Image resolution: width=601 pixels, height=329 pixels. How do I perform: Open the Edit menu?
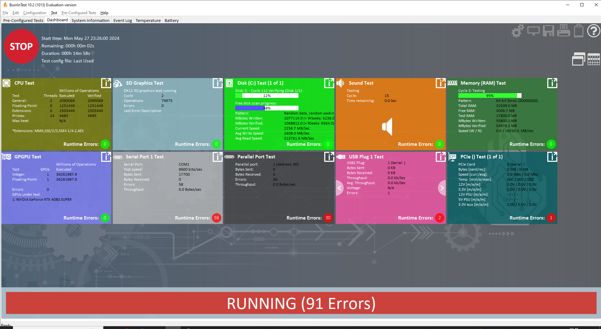(x=16, y=13)
